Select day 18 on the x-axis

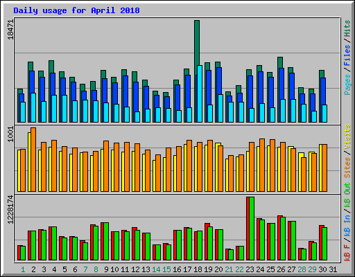tap(198, 269)
